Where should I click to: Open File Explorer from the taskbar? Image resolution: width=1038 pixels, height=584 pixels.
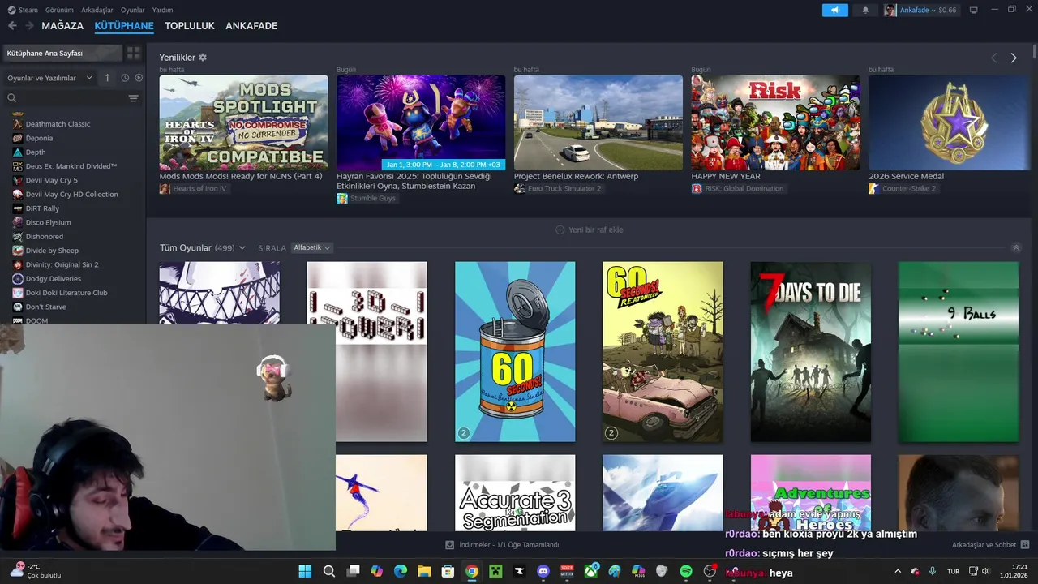pyautogui.click(x=424, y=571)
